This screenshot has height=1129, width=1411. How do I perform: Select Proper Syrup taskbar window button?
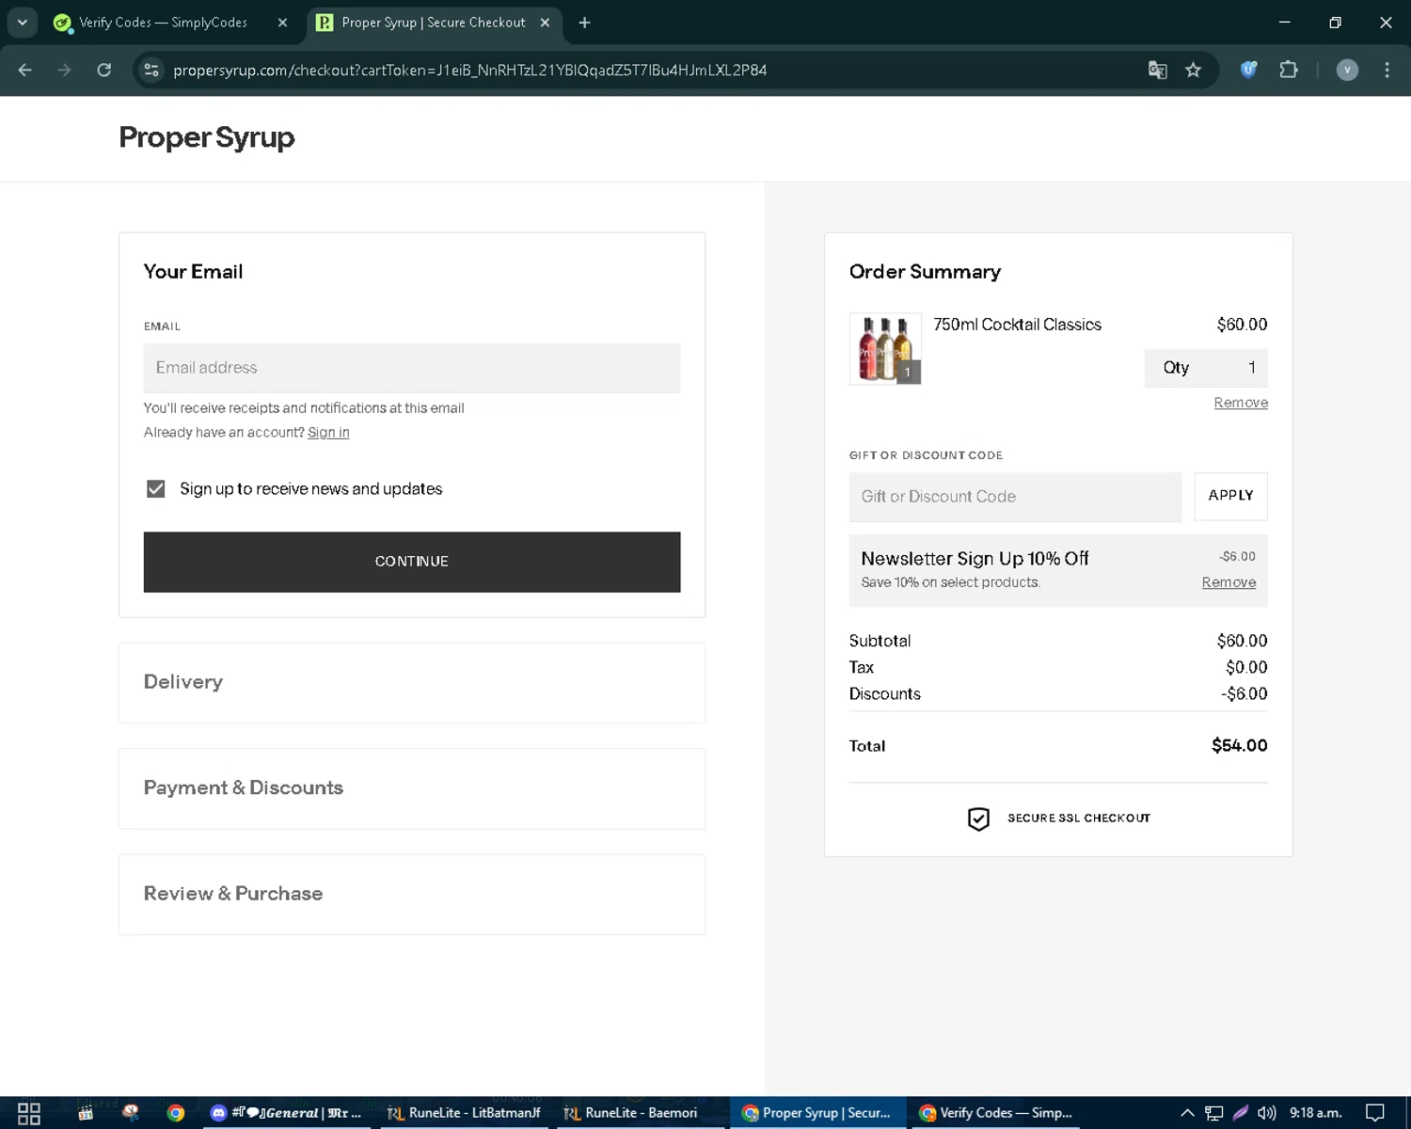pos(816,1113)
